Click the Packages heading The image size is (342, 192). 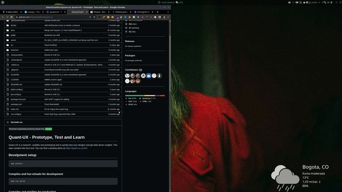pos(130,55)
